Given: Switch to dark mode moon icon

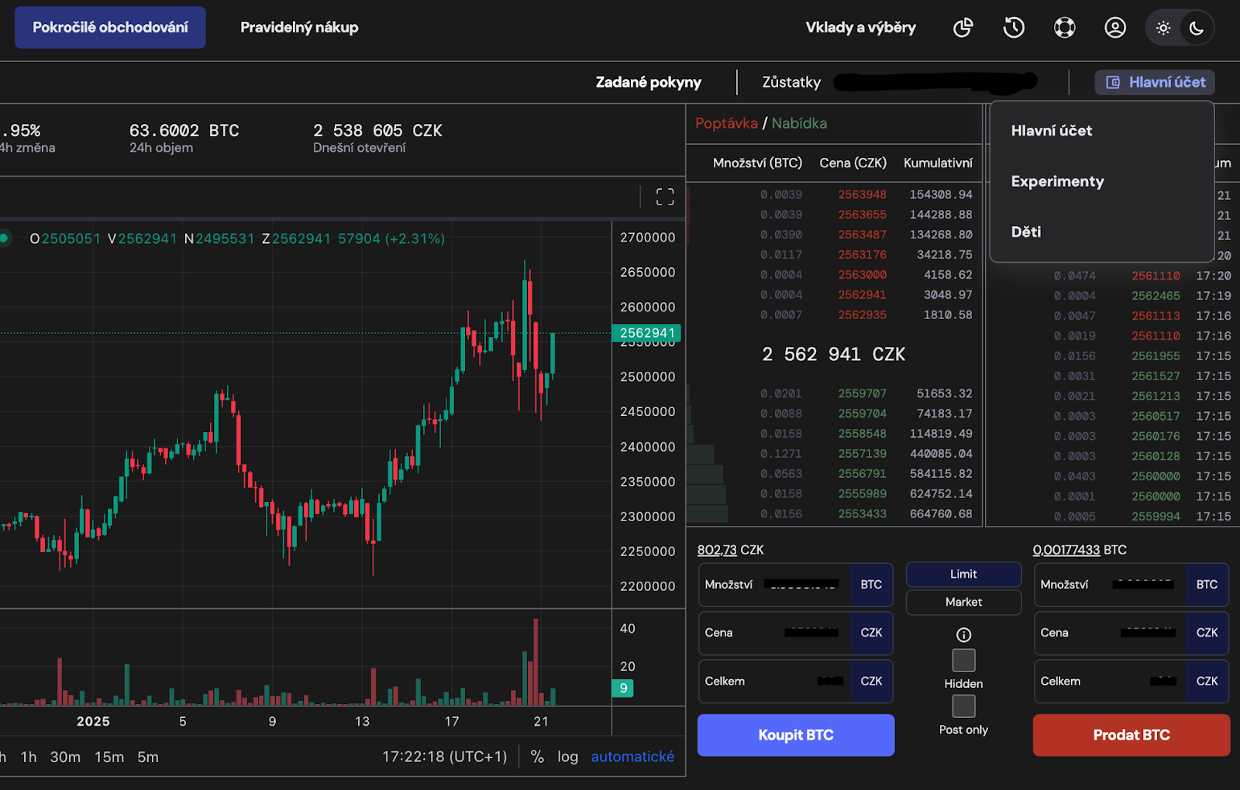Looking at the screenshot, I should click(x=1197, y=28).
